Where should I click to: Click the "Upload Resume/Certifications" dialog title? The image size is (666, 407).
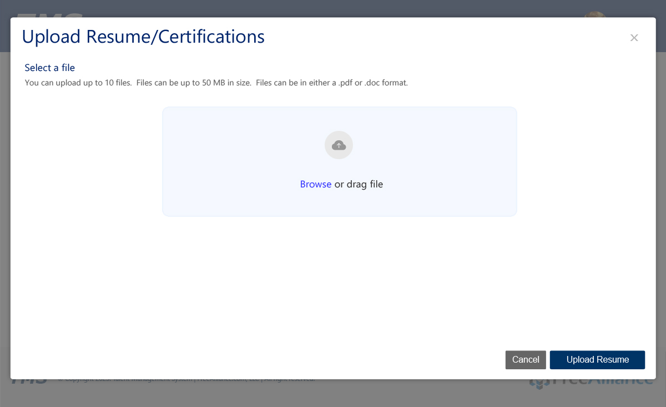[143, 37]
